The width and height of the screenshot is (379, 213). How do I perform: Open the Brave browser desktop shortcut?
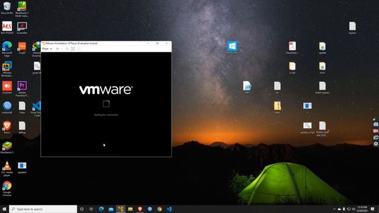coord(7,127)
